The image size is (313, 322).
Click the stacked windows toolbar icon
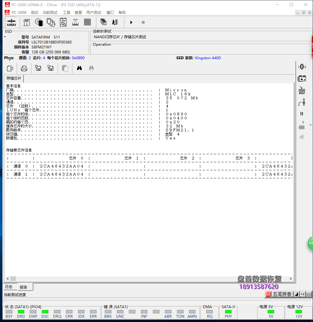(103, 22)
